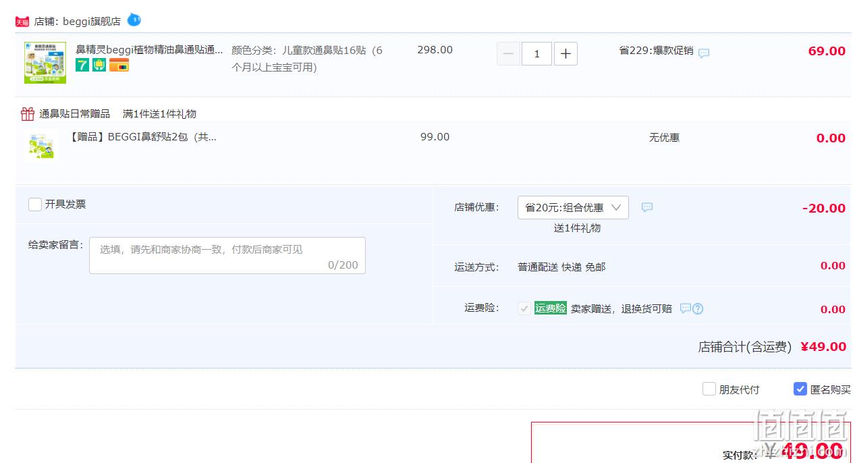Open the beggi旗舰店 store link
The width and height of the screenshot is (853, 463).
[x=92, y=22]
